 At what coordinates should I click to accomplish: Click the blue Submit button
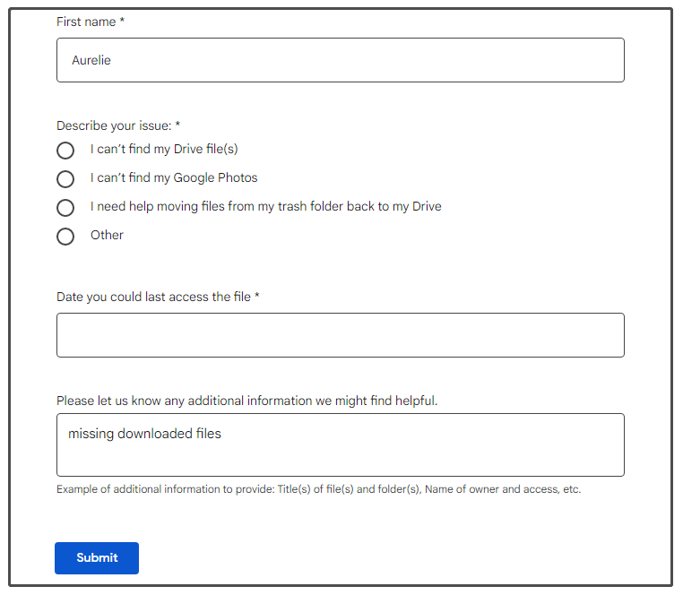(97, 558)
